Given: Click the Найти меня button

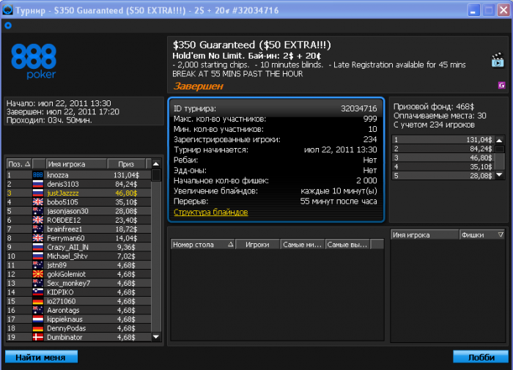Looking at the screenshot, I should tap(41, 357).
